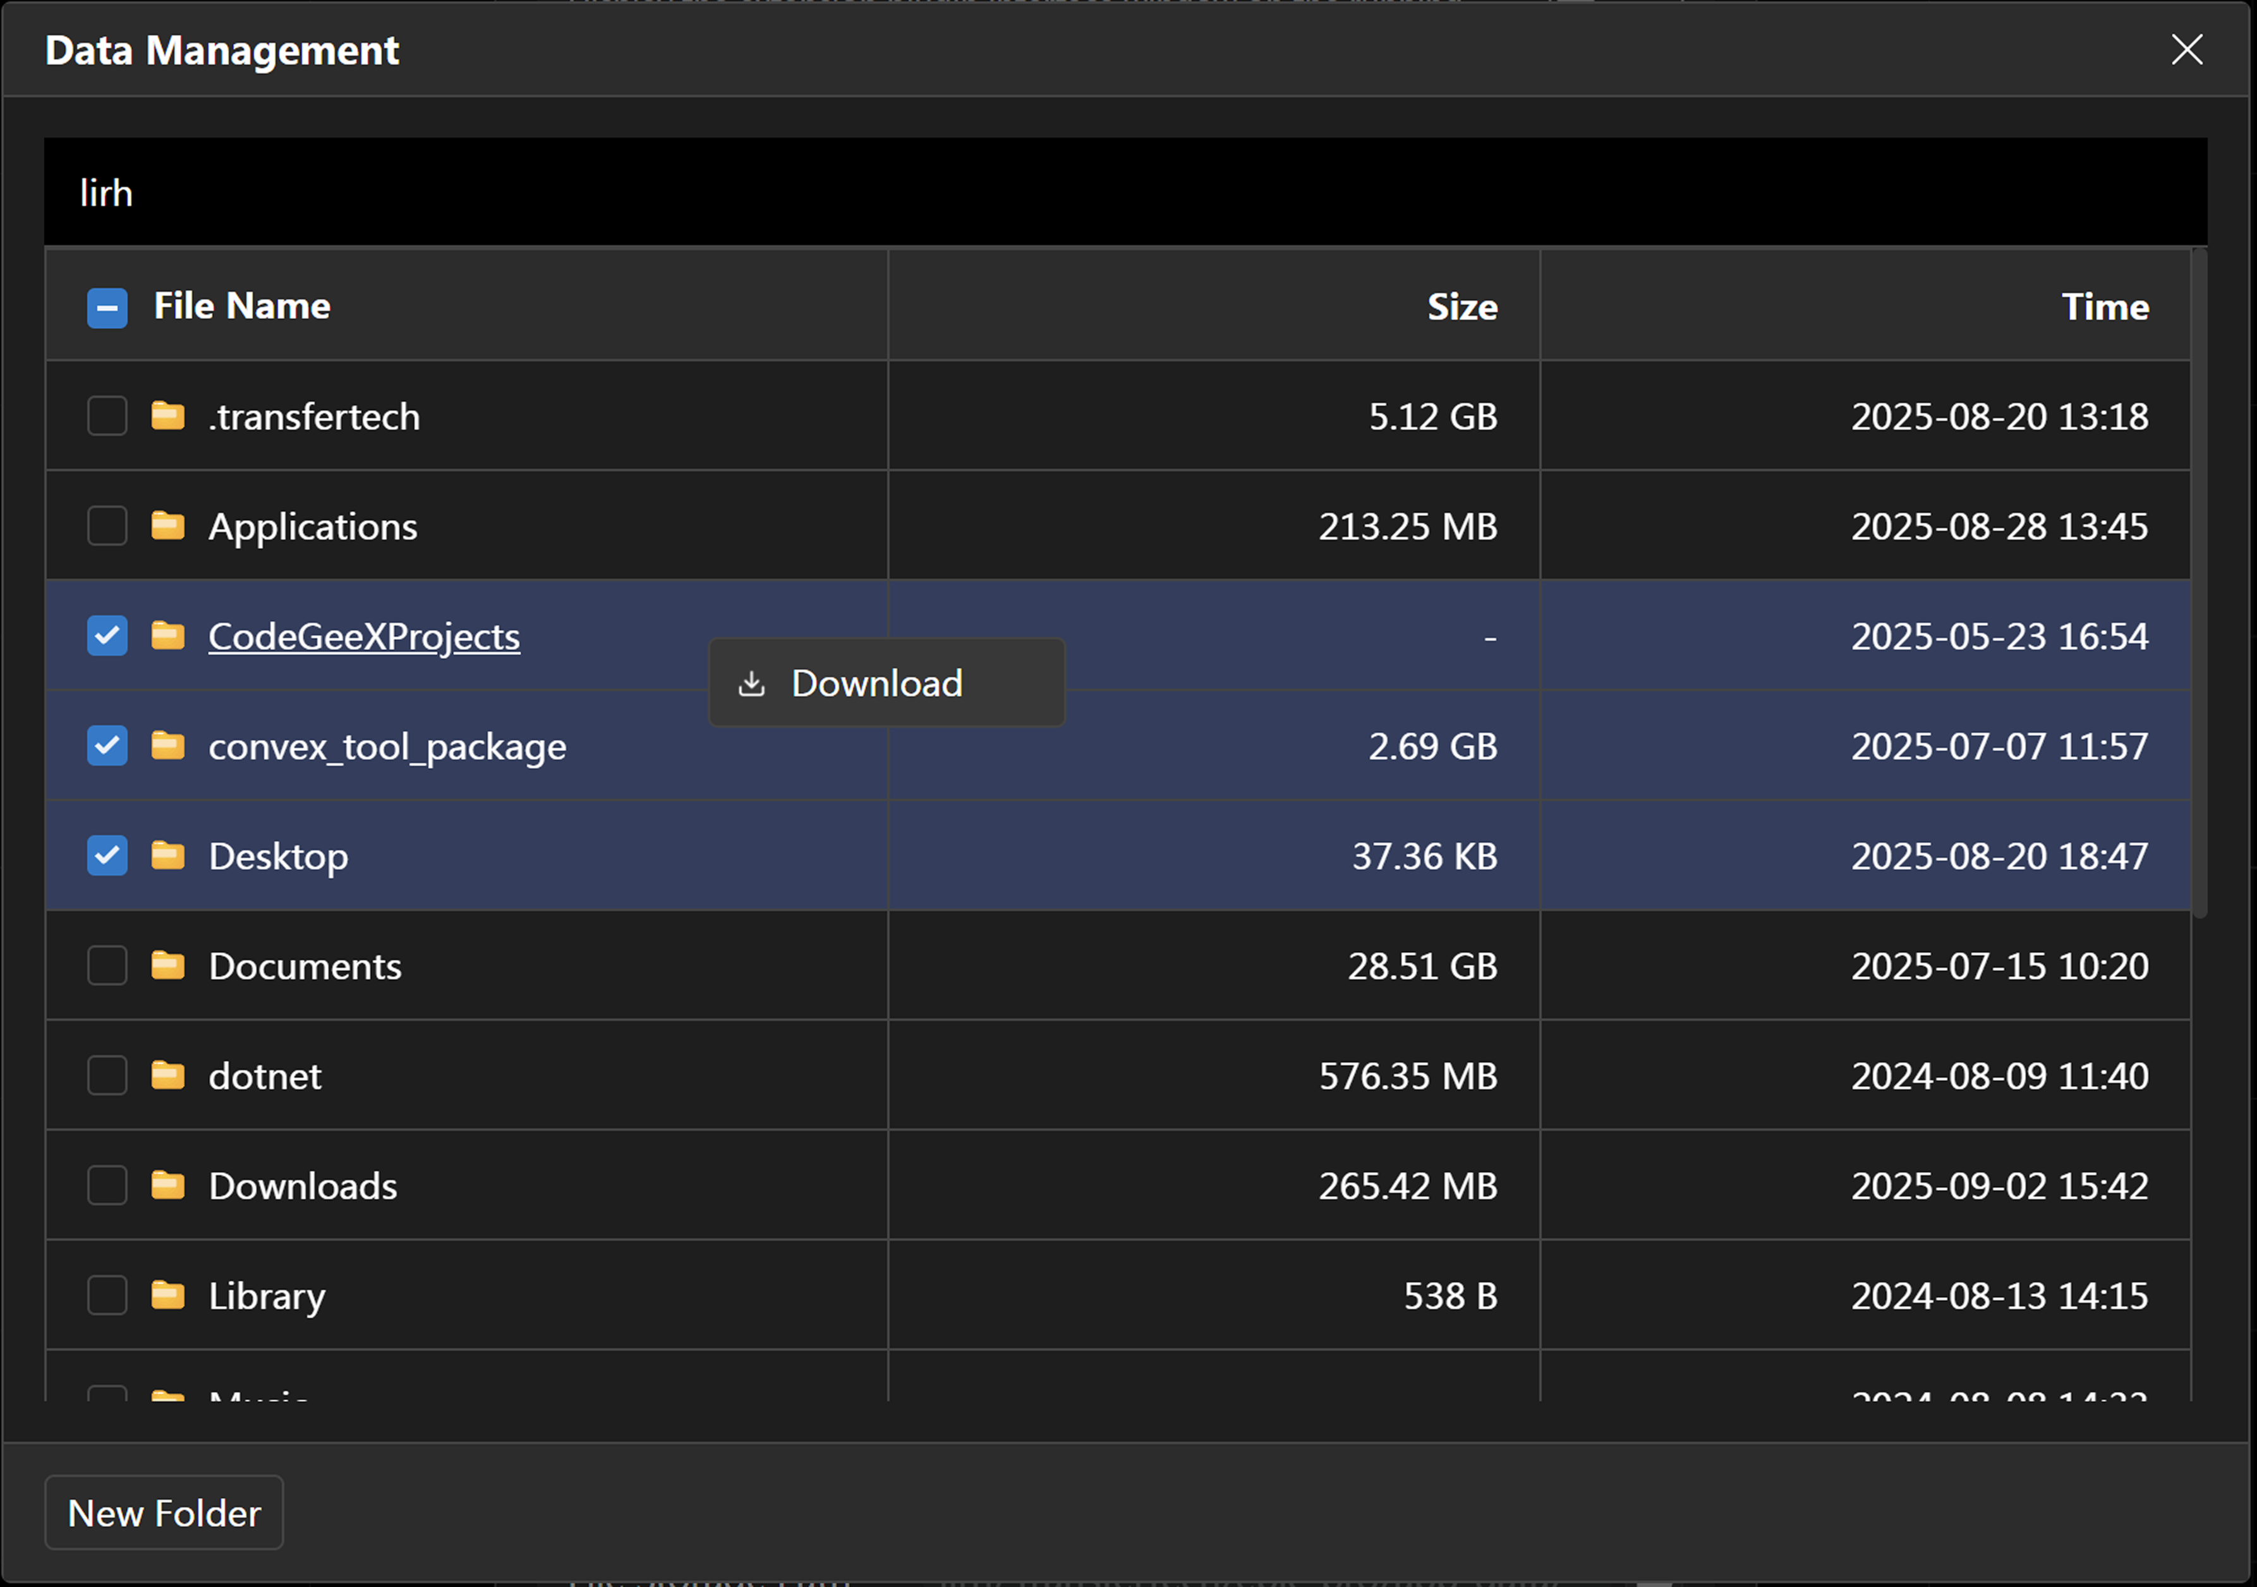Image resolution: width=2257 pixels, height=1587 pixels.
Task: Click the lirh path breadcrumb
Action: point(106,193)
